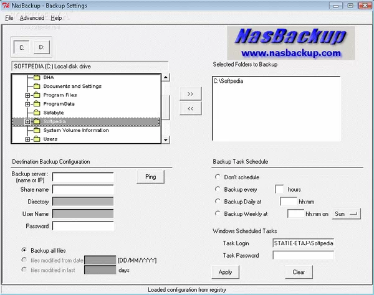The width and height of the screenshot is (374, 295).
Task: Click the modified in last days input
Action: coord(100,270)
